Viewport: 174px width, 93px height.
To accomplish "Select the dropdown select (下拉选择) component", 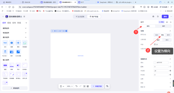I will click(x=5, y=74).
